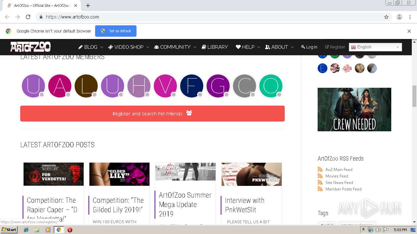The image size is (417, 234).
Task: Open the media player taskbar icon
Action: pos(48,230)
